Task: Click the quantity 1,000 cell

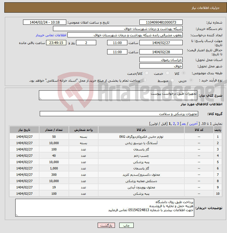Action: coord(54,168)
